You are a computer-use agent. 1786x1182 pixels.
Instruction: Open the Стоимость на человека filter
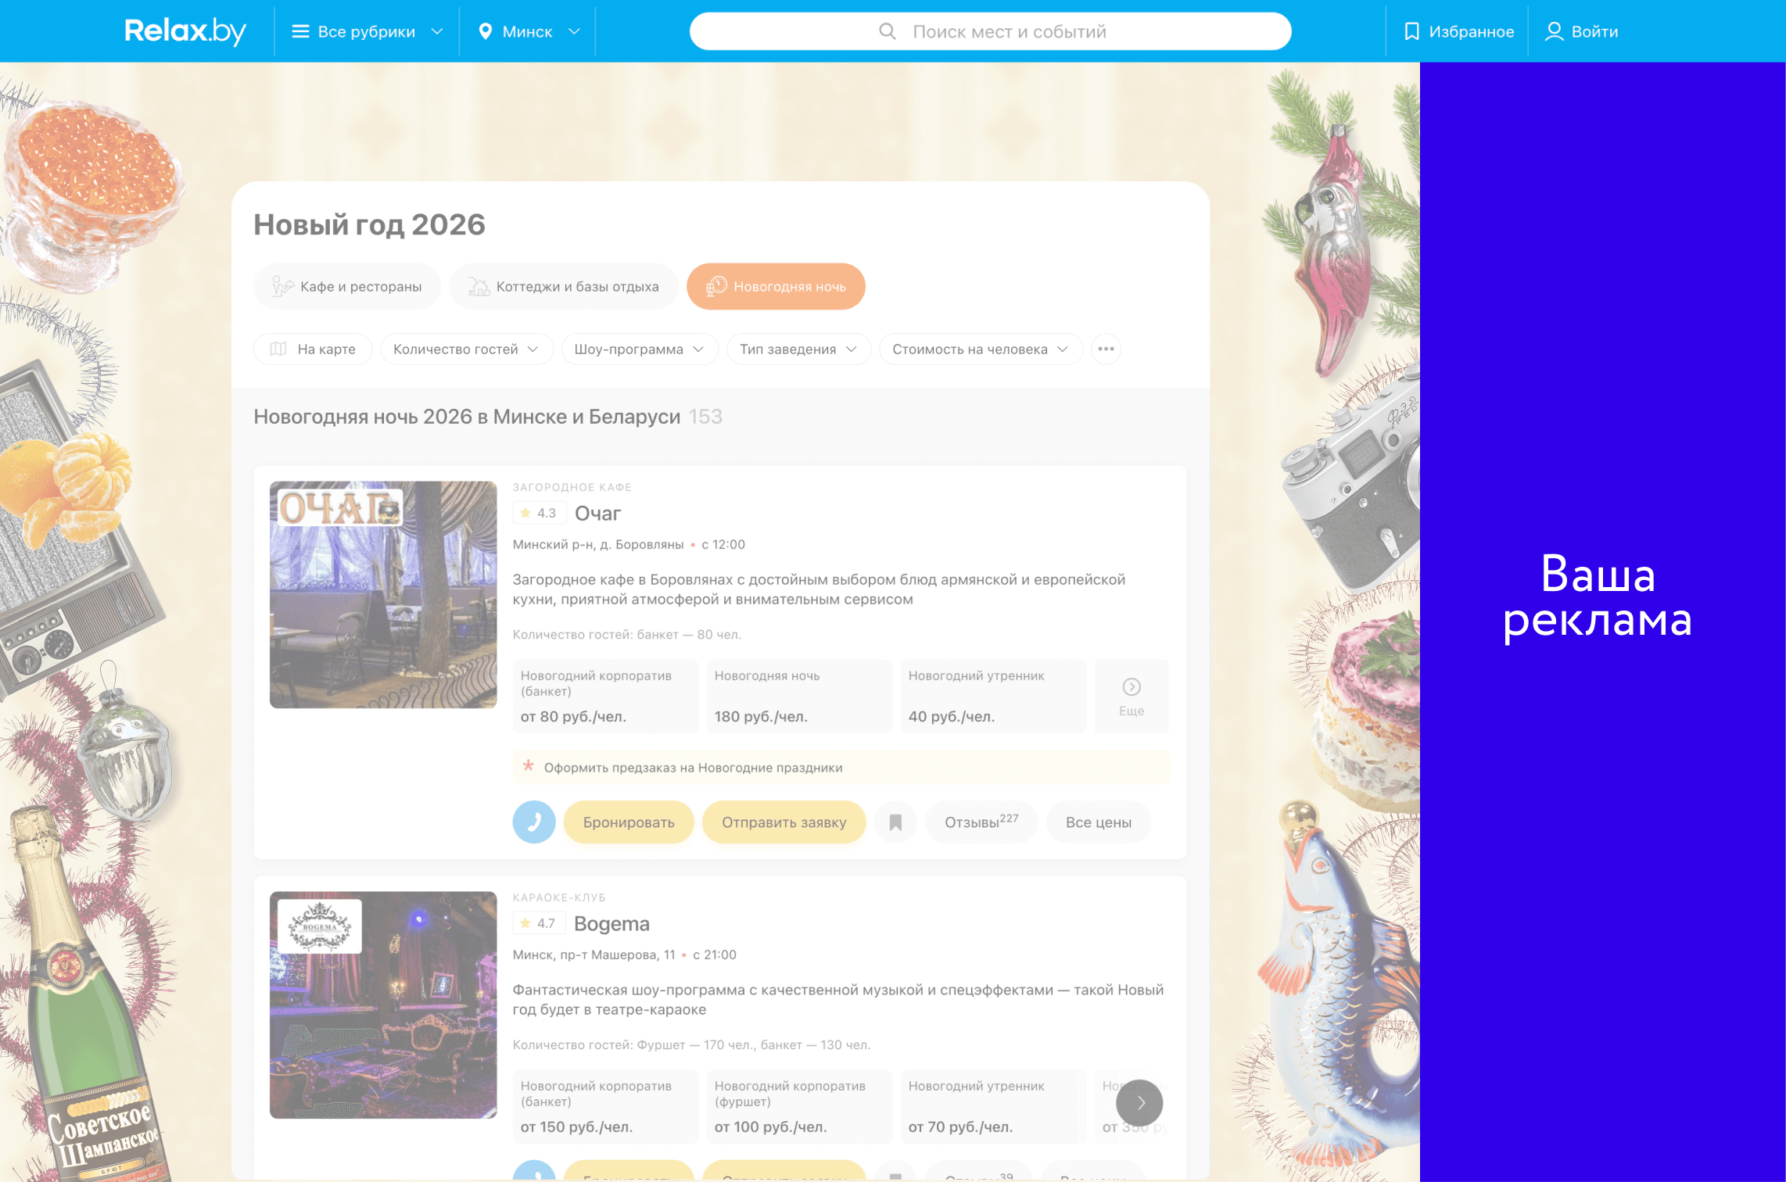[981, 349]
